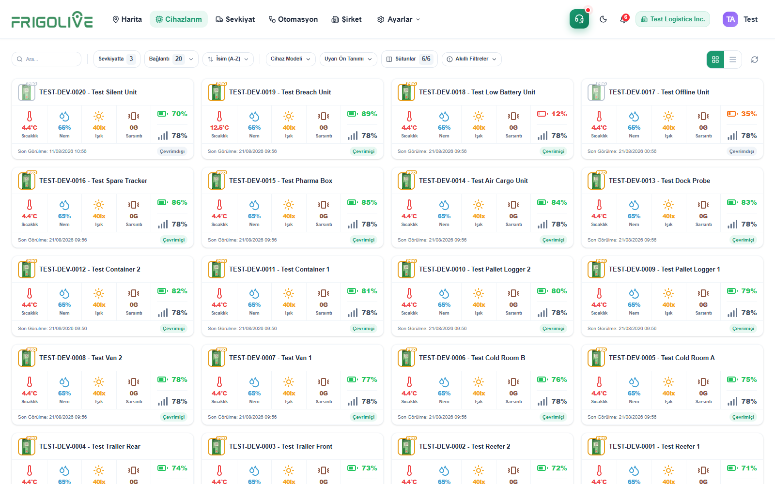This screenshot has width=775, height=484.
Task: Expand the Ayarlar settings menu
Action: click(399, 19)
